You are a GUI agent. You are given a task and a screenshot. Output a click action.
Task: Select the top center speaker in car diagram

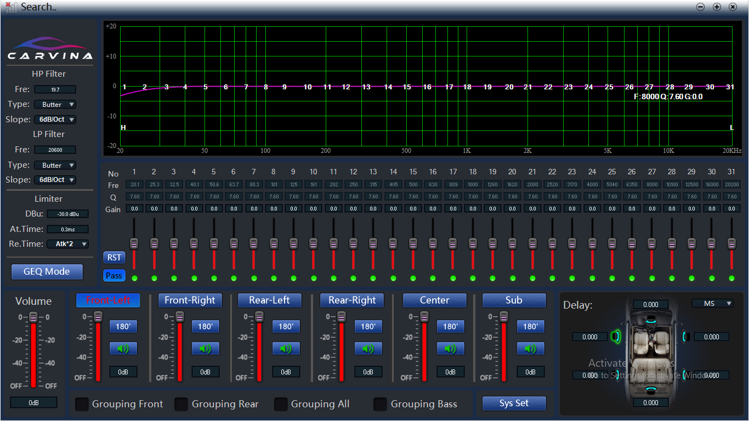pos(651,320)
